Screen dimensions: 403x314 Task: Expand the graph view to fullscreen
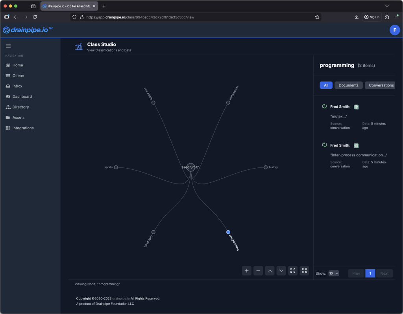pos(292,270)
